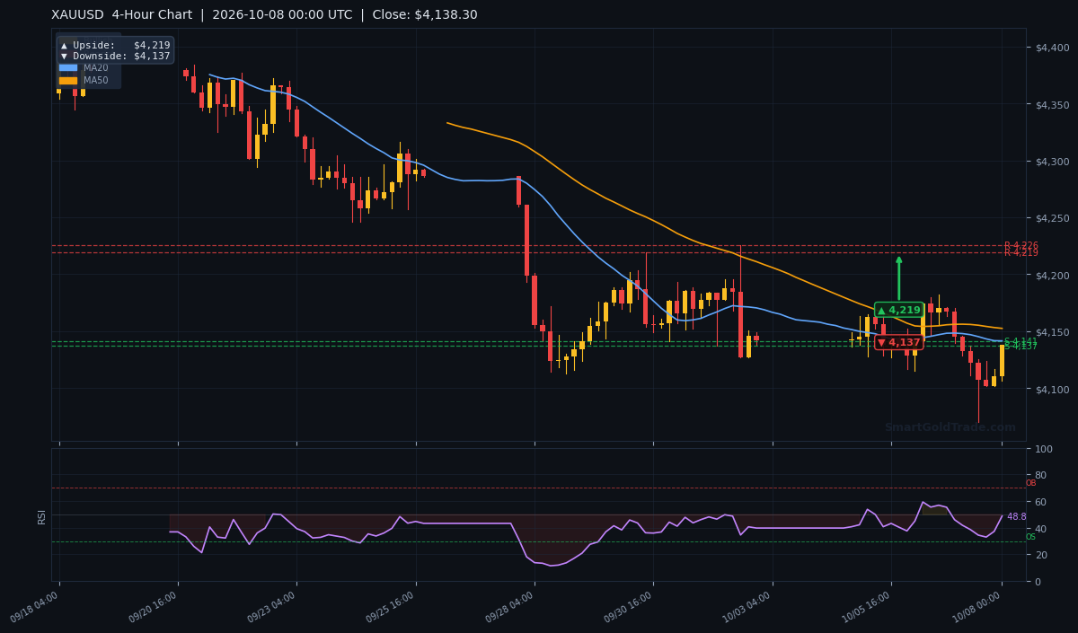
Task: Click the RSI 100 axis label
Action: 1045,449
